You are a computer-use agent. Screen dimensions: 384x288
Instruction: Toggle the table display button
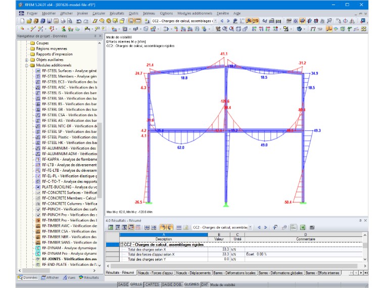[x=138, y=21]
